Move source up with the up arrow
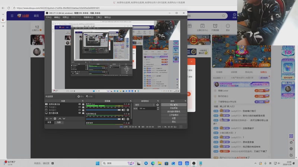 (x=60, y=118)
